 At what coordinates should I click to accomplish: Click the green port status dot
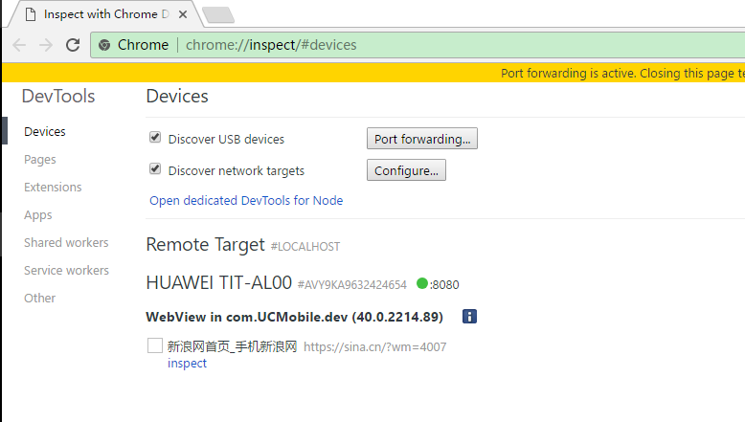(422, 283)
